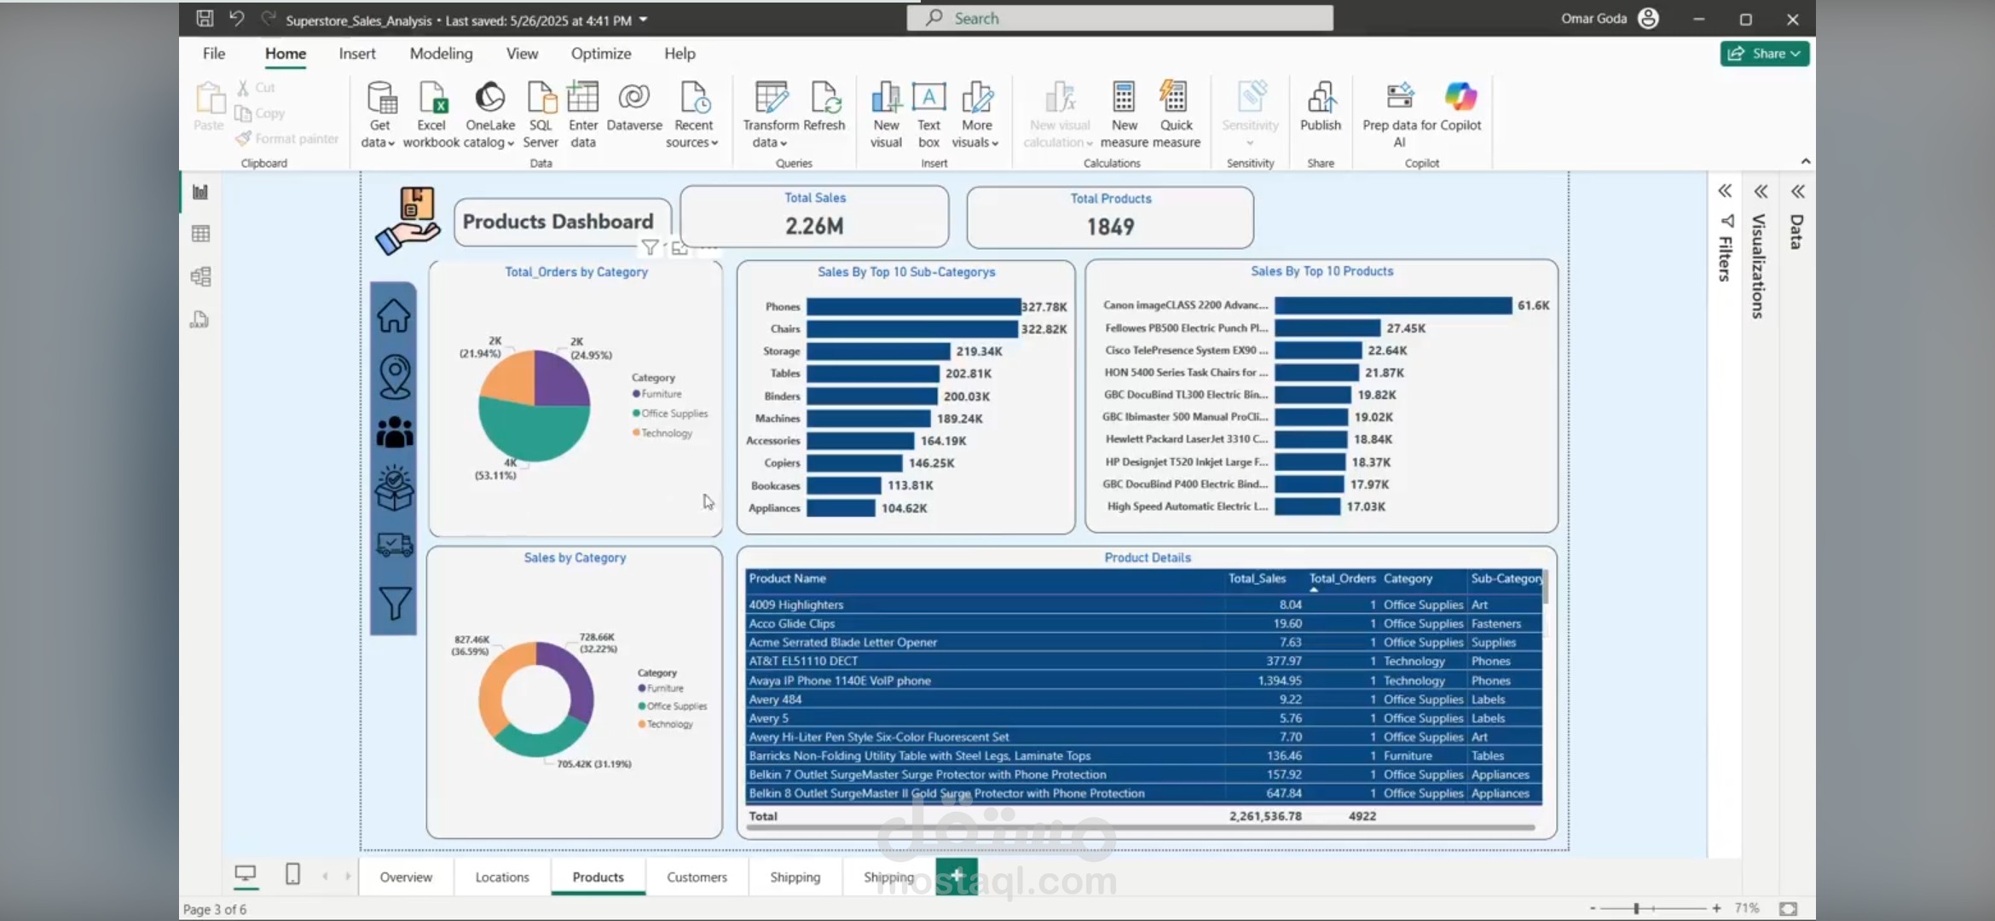1995x921 pixels.
Task: Switch to Model view in left rail
Action: click(200, 276)
